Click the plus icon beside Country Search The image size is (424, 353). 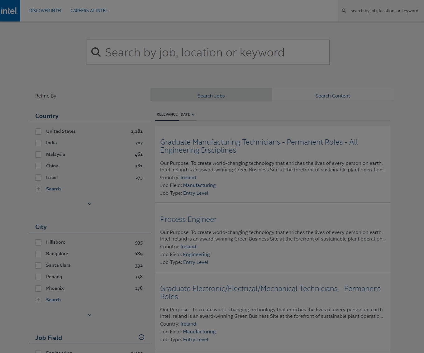(x=38, y=189)
